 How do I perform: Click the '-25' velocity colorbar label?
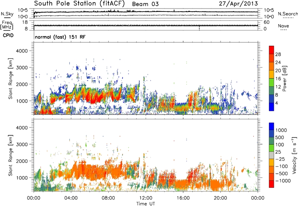[280, 159]
